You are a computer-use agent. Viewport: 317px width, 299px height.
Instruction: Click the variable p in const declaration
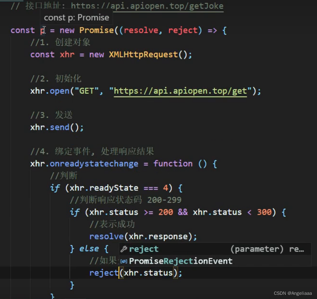(x=42, y=30)
